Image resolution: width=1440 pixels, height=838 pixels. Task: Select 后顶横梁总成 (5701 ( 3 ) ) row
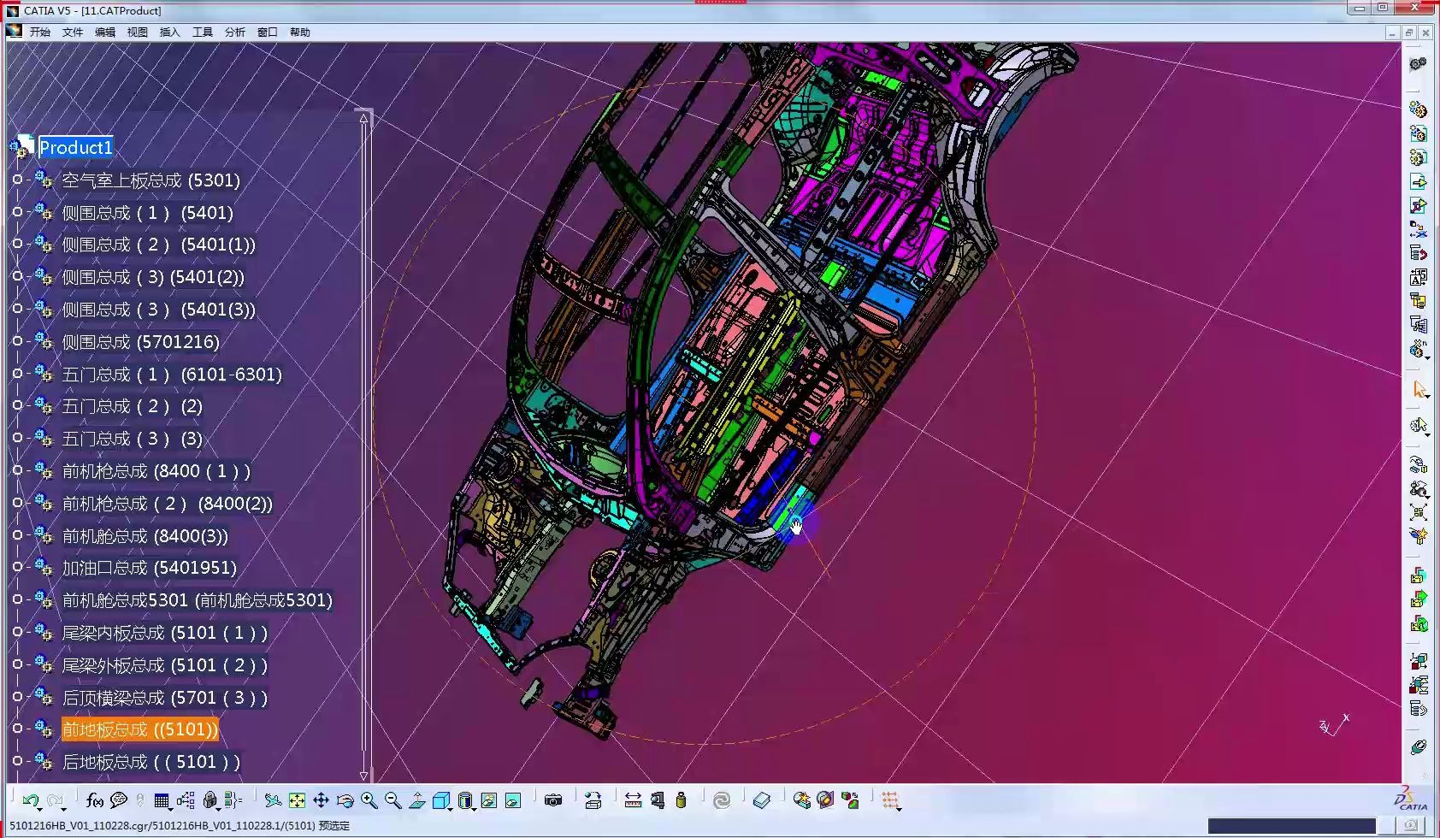coord(165,698)
